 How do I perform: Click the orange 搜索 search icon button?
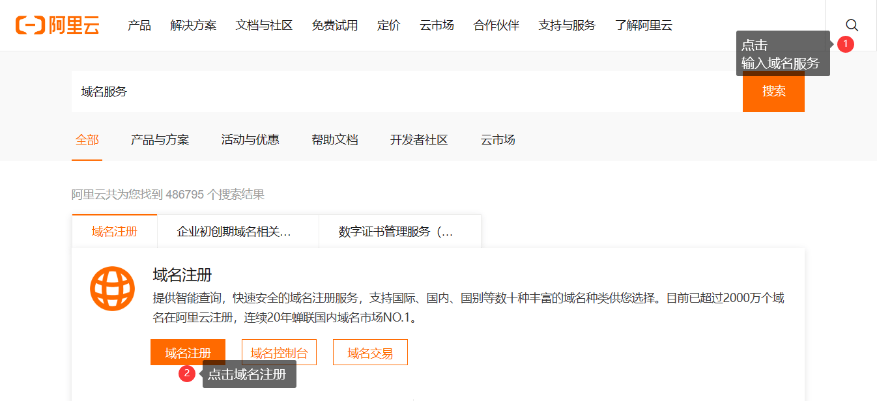coord(773,92)
